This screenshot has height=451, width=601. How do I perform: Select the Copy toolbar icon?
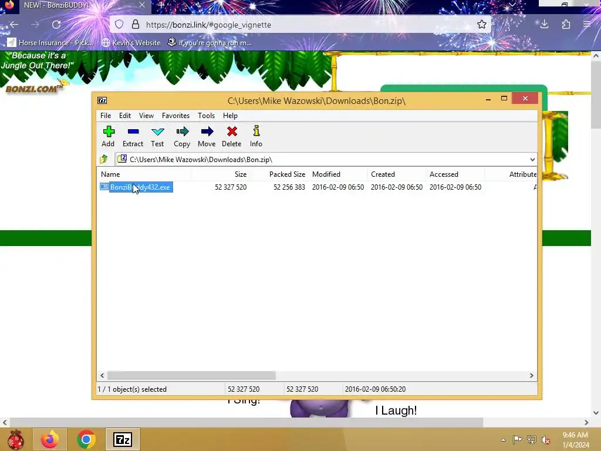(x=182, y=136)
